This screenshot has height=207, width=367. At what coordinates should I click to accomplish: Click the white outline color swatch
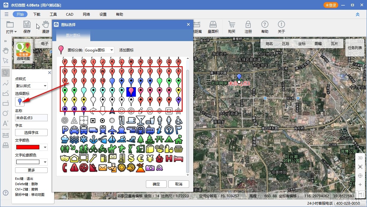point(27,162)
